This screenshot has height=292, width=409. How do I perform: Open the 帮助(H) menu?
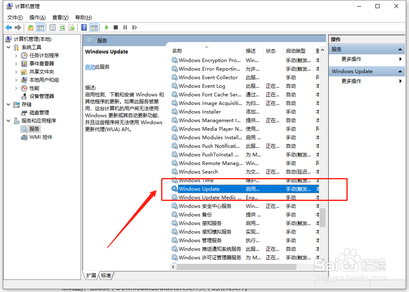(x=83, y=18)
